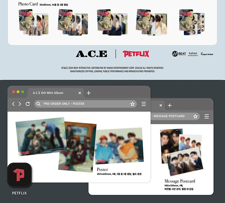Screen dimensions: 225x203
Task: Click the BEAT Interactive logo
Action: pos(179,54)
